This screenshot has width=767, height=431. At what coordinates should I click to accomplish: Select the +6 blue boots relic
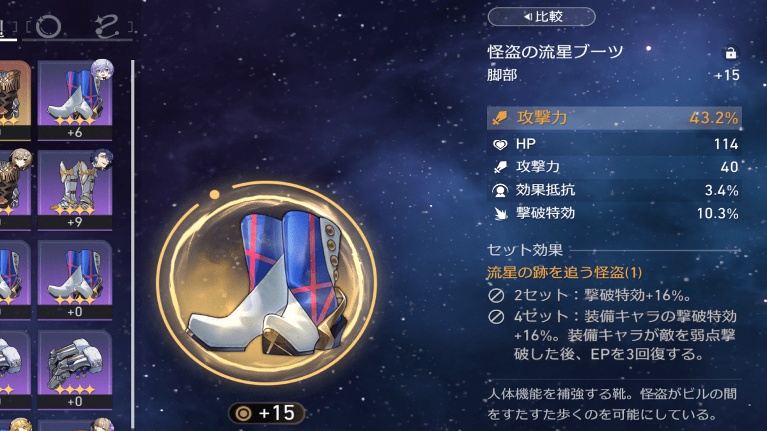coord(75,100)
